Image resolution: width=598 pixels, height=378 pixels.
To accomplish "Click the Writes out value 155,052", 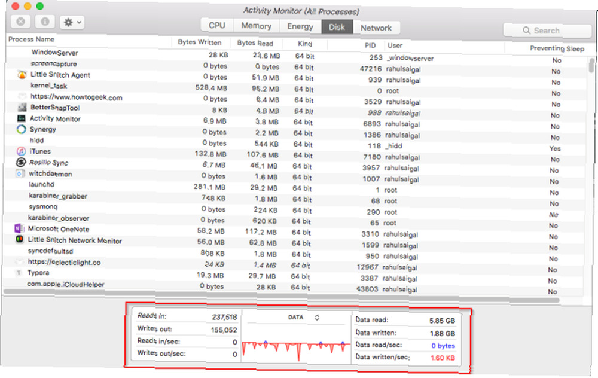I will (x=224, y=330).
